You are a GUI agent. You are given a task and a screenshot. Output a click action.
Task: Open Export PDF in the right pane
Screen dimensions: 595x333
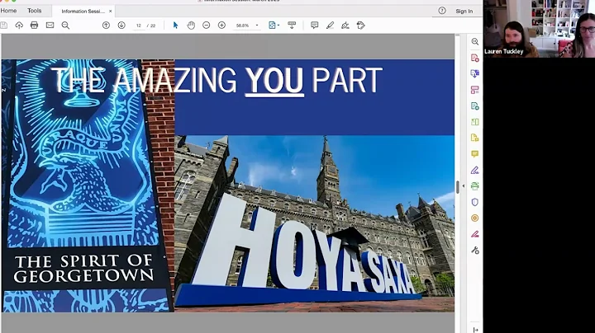point(474,138)
